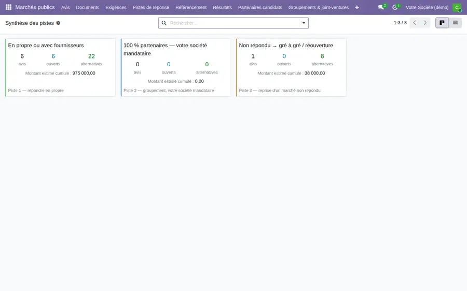Click the Rechercher search field
The height and width of the screenshot is (291, 467).
[x=234, y=23]
